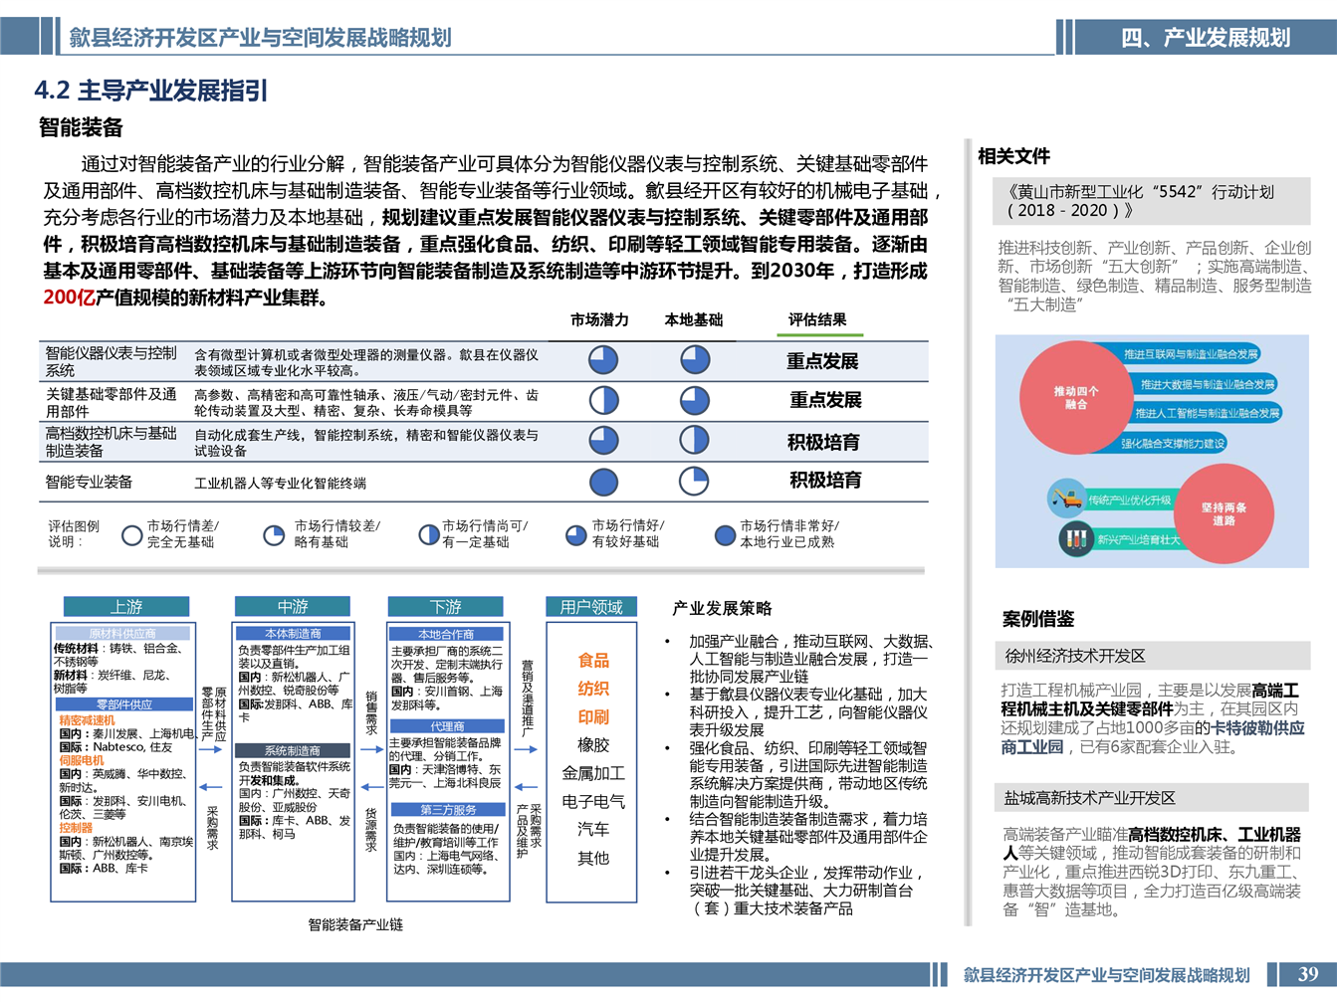This screenshot has height=1002, width=1337.
Task: Click the 相关文件 heading
Action: click(x=1013, y=156)
